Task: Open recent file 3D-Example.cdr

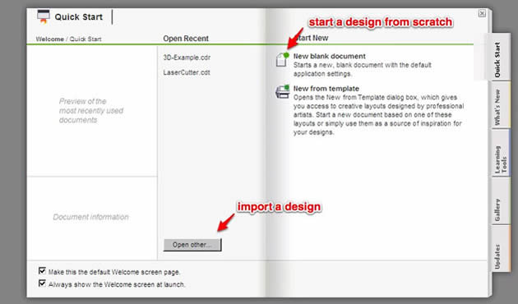Action: [187, 58]
